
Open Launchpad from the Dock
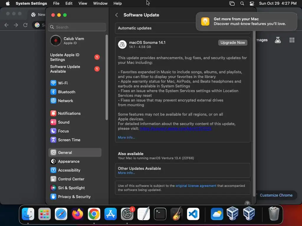point(45,214)
